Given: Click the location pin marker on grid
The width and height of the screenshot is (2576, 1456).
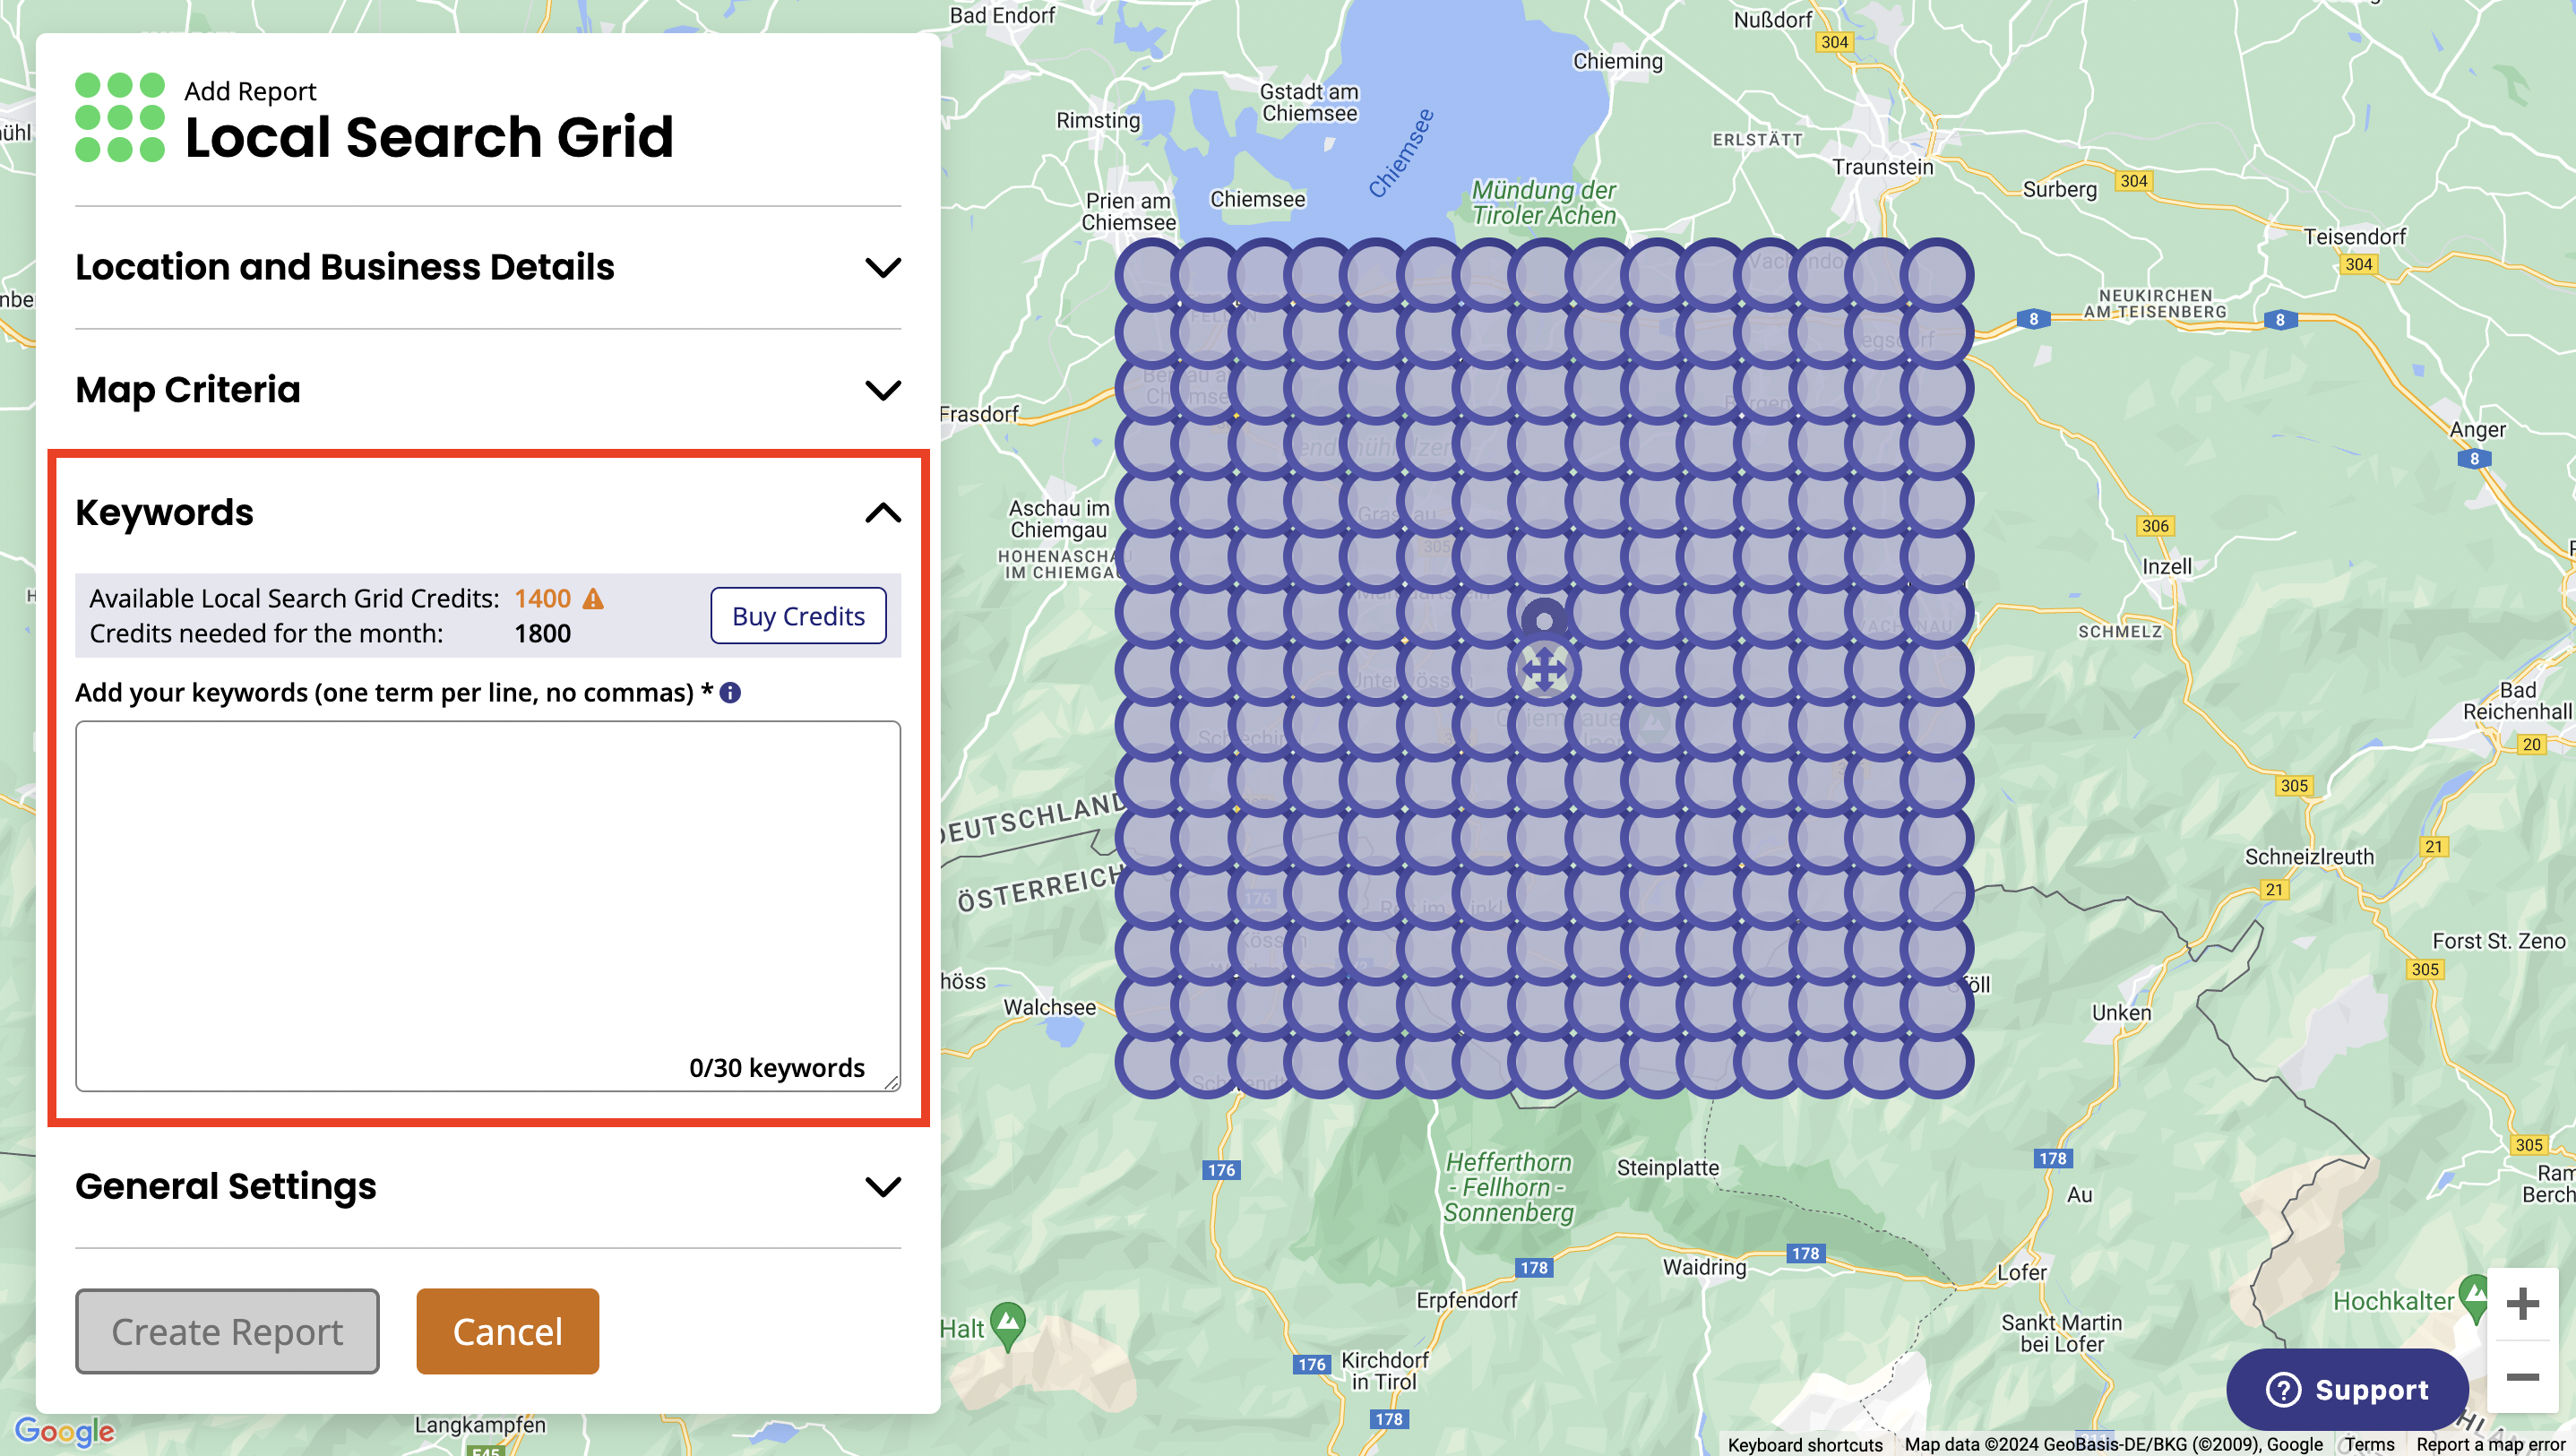Looking at the screenshot, I should coord(1544,620).
